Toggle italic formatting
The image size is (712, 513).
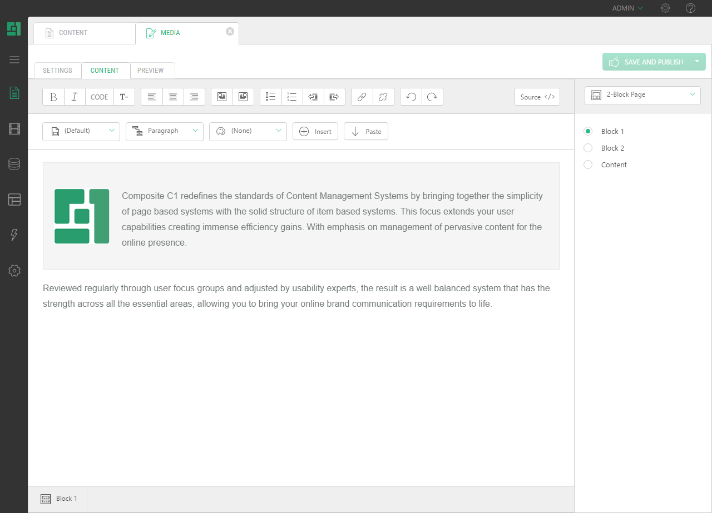coord(75,97)
